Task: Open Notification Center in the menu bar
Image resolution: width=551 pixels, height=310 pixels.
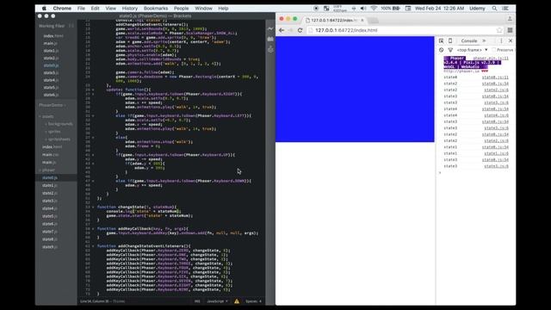Action: coord(505,8)
